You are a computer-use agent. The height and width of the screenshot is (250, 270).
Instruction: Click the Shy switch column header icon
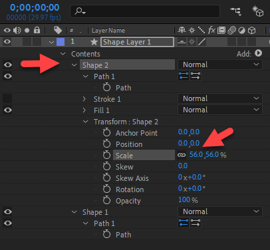tap(182, 30)
